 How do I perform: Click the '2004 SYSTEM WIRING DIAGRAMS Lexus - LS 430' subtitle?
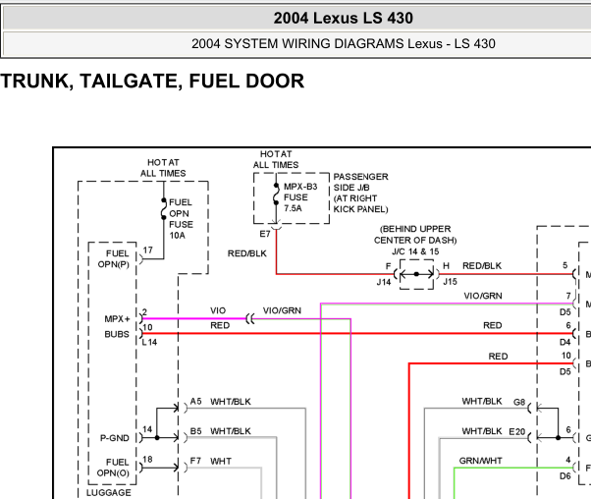coord(343,44)
